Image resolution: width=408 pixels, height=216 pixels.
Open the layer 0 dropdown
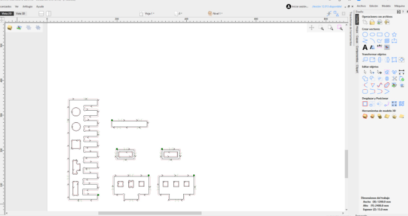coord(178,13)
